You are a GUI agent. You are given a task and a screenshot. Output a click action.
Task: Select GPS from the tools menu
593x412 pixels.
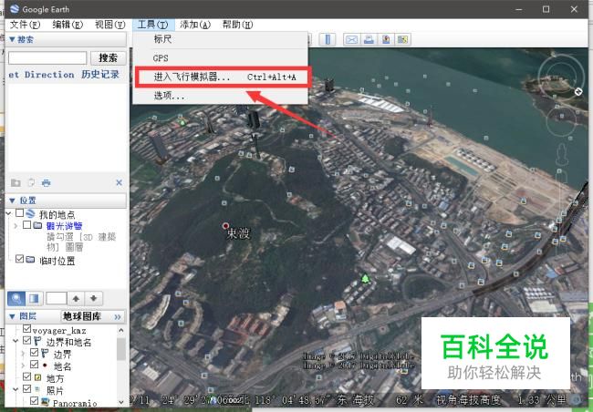[220, 58]
